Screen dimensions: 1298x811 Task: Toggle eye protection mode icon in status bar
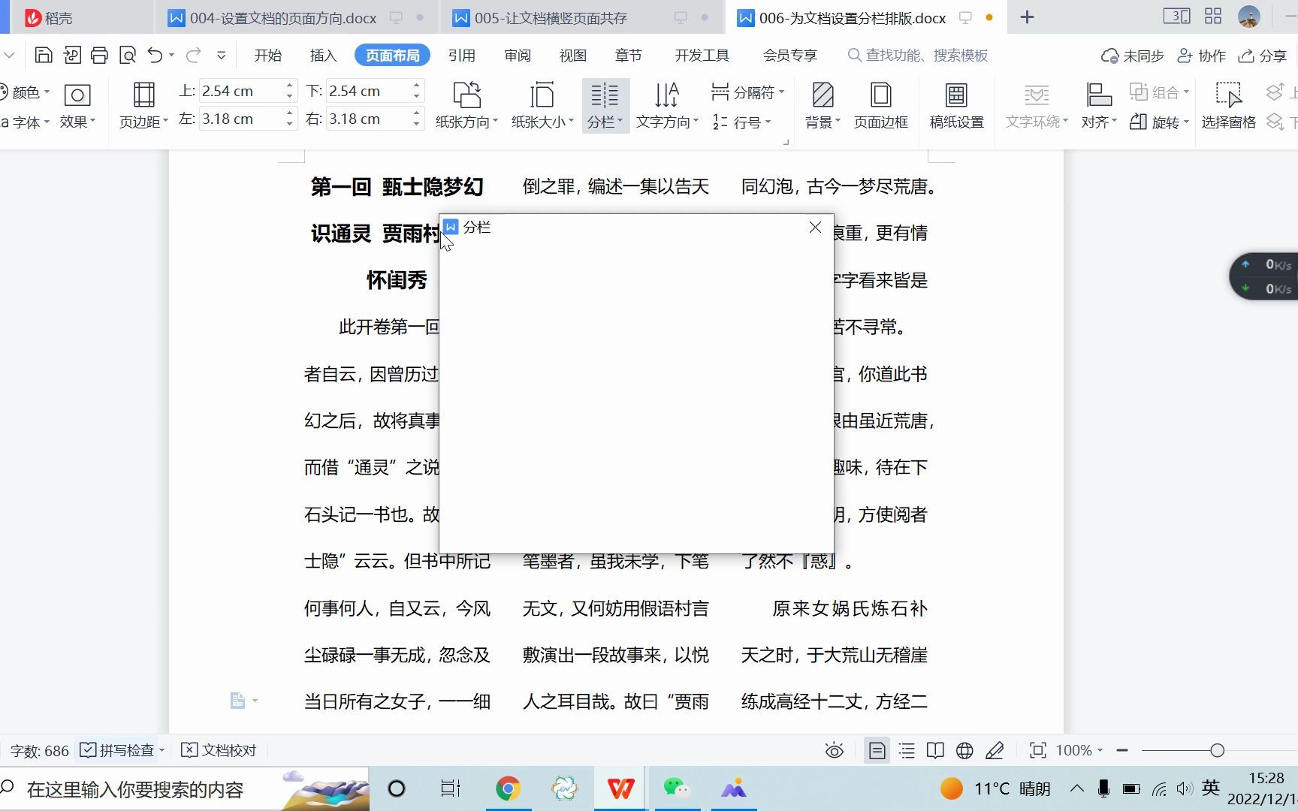(x=834, y=750)
